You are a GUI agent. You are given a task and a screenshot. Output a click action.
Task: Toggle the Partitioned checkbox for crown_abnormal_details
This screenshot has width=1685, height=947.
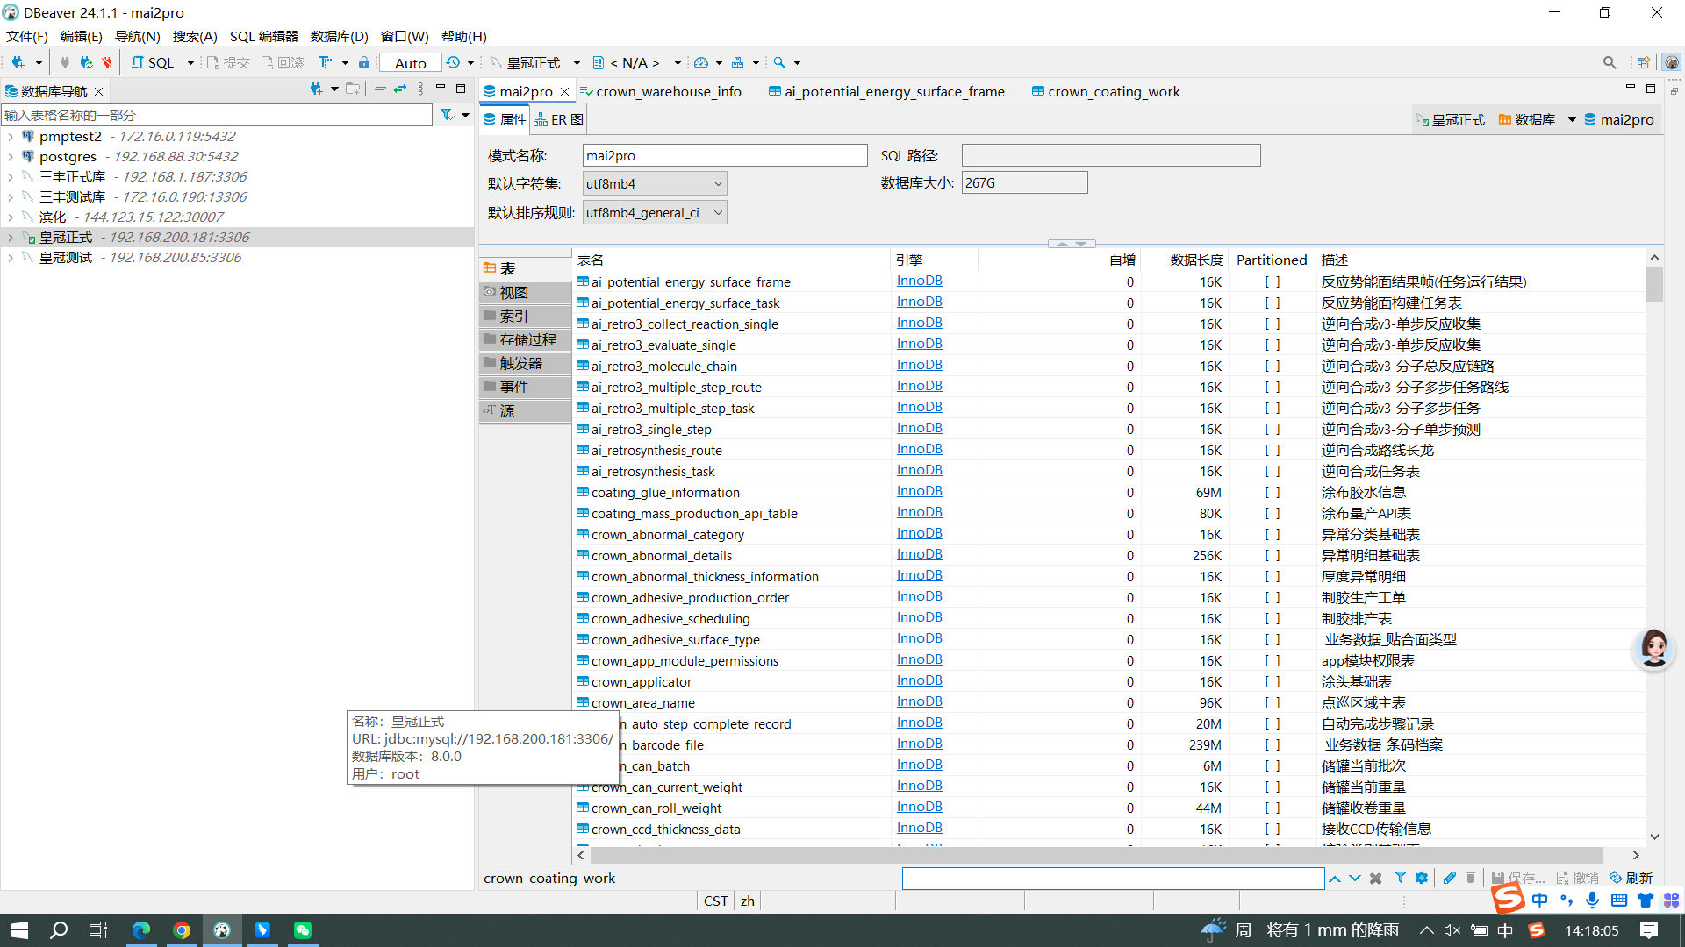click(1272, 555)
